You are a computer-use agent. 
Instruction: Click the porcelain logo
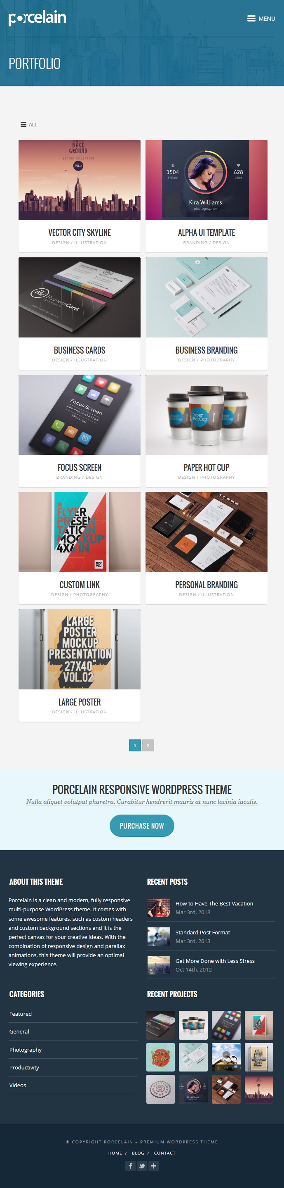(37, 18)
